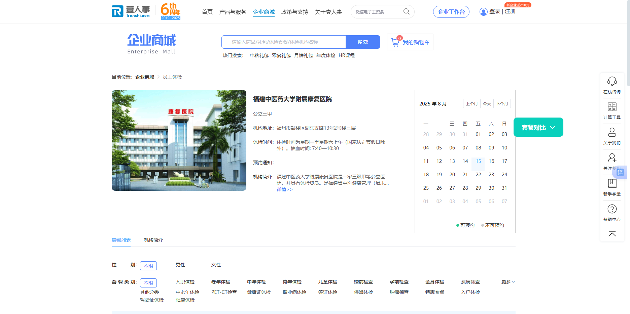Go to 上个月 in calendar
The width and height of the screenshot is (630, 314).
472,103
